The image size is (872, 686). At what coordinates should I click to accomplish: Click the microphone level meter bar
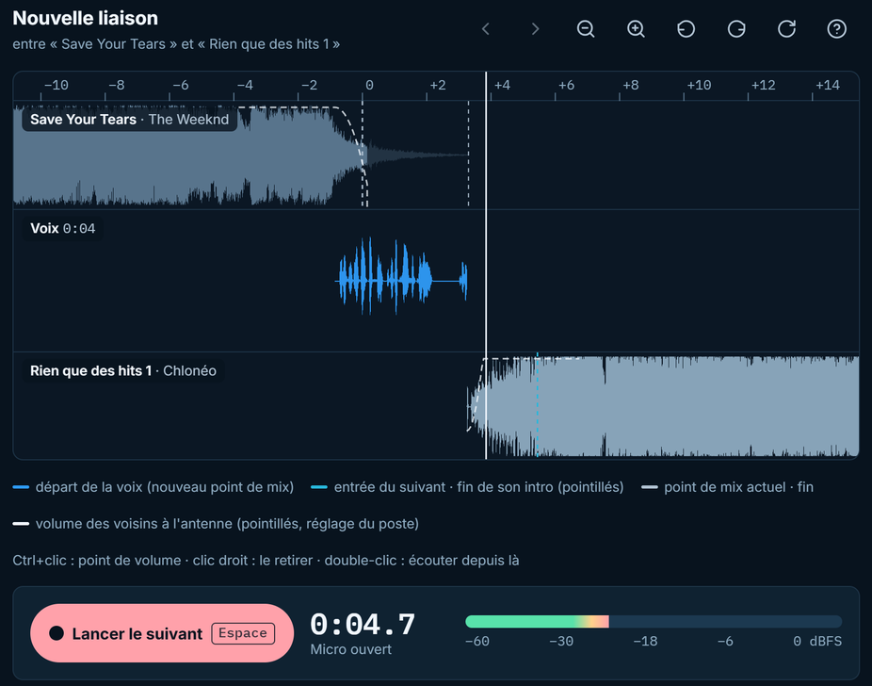[x=654, y=622]
